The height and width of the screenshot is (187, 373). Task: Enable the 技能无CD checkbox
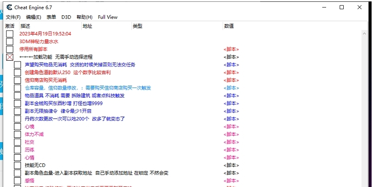tap(17, 165)
